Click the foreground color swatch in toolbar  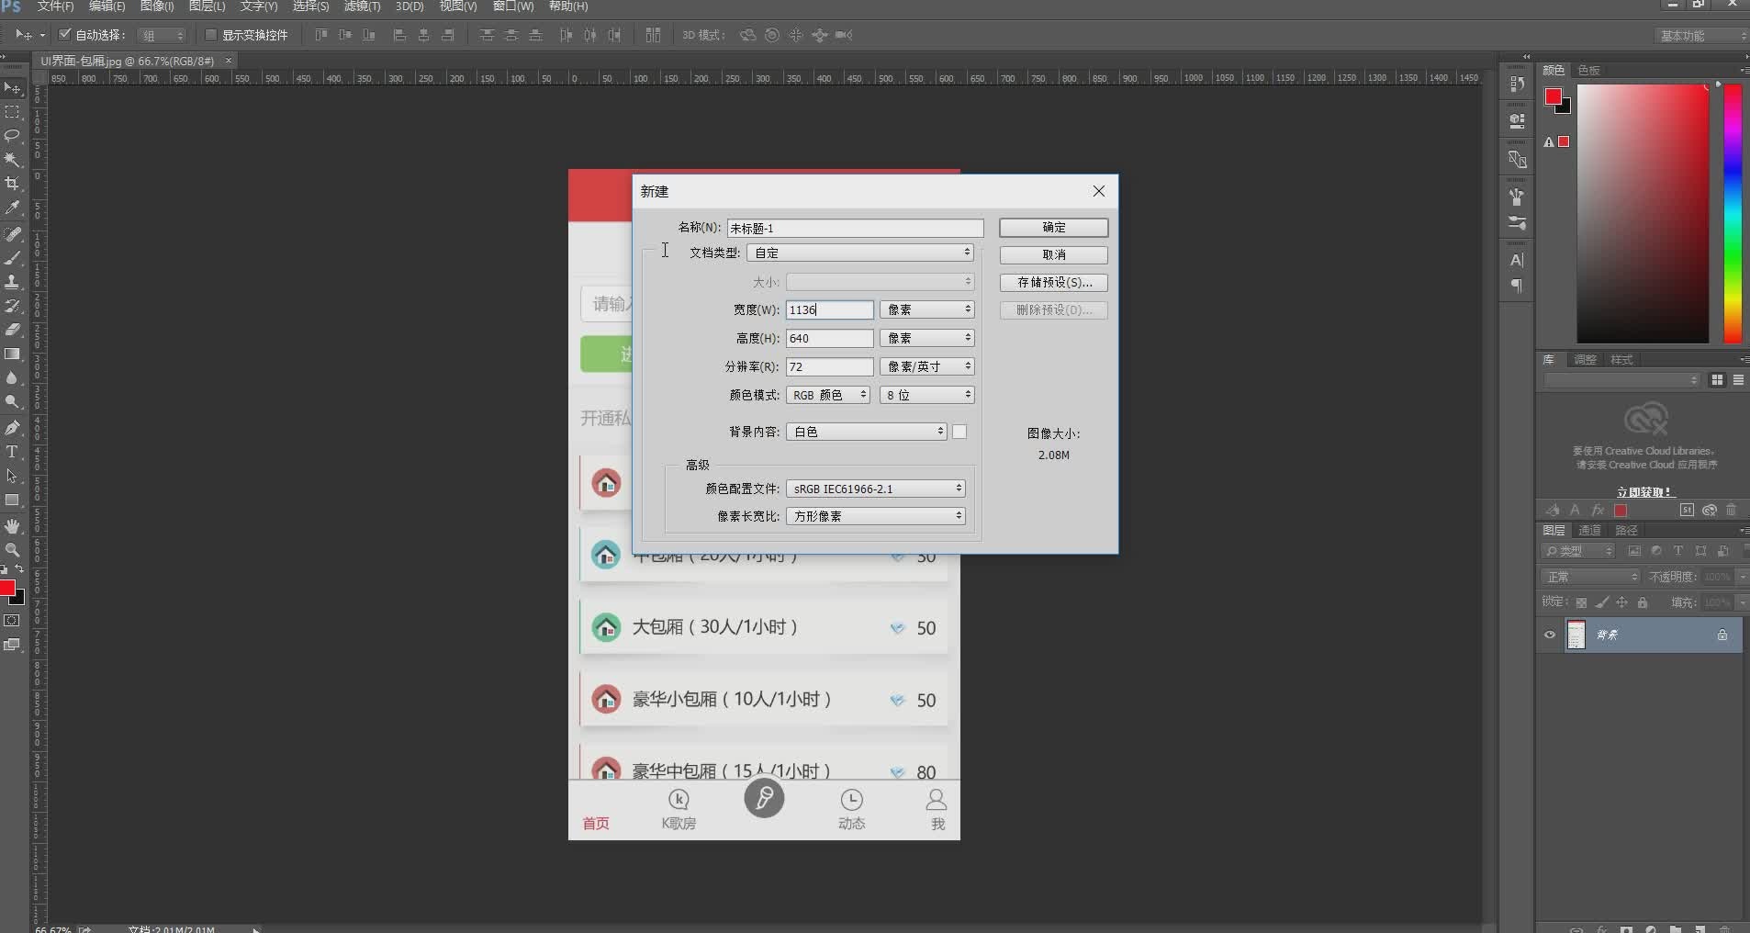coord(7,588)
